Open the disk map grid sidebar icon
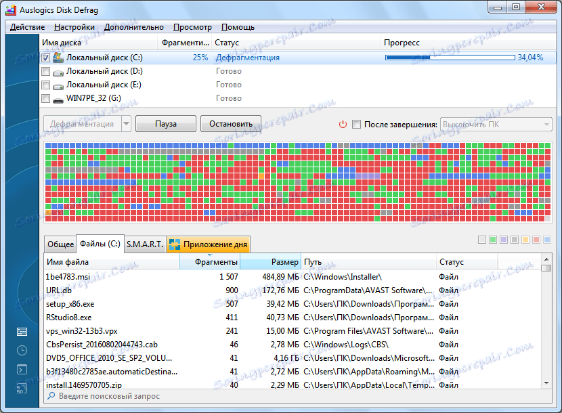Viewport: 562px width, 413px height. click(22, 332)
